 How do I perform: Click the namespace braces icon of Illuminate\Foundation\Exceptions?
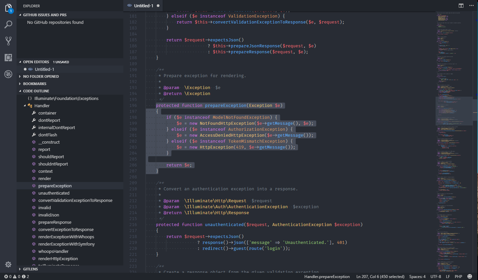pyautogui.click(x=30, y=98)
